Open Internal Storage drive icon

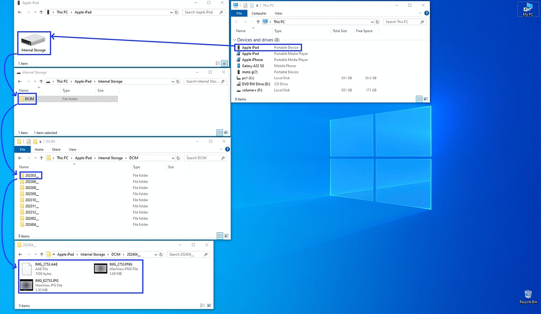(x=33, y=43)
